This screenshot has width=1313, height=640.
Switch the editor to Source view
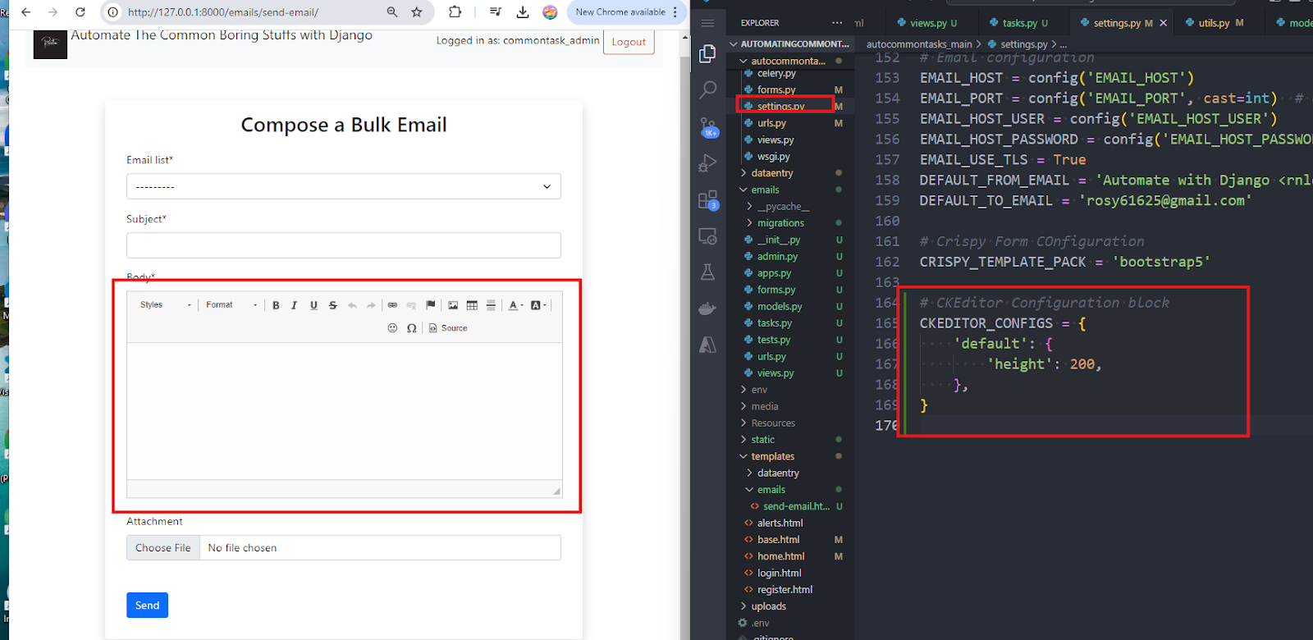448,328
